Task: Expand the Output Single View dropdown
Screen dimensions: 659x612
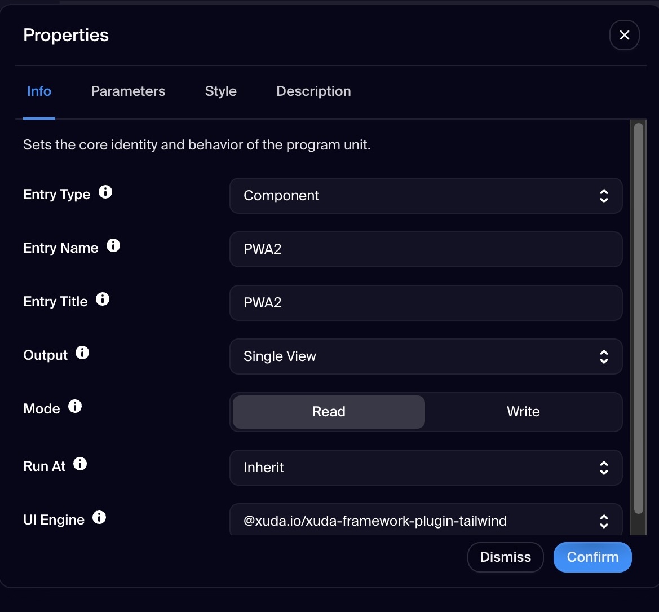Action: point(426,356)
